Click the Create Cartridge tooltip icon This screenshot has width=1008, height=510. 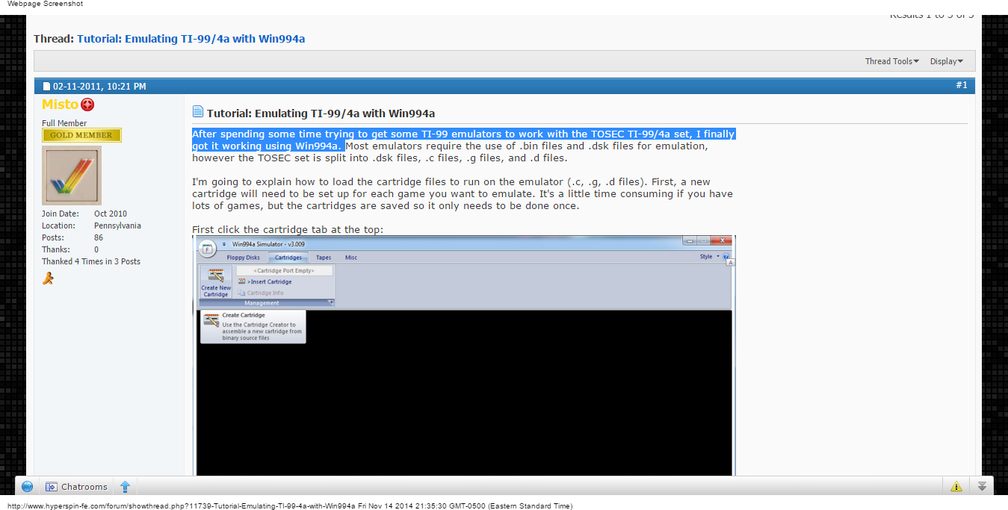pyautogui.click(x=211, y=321)
